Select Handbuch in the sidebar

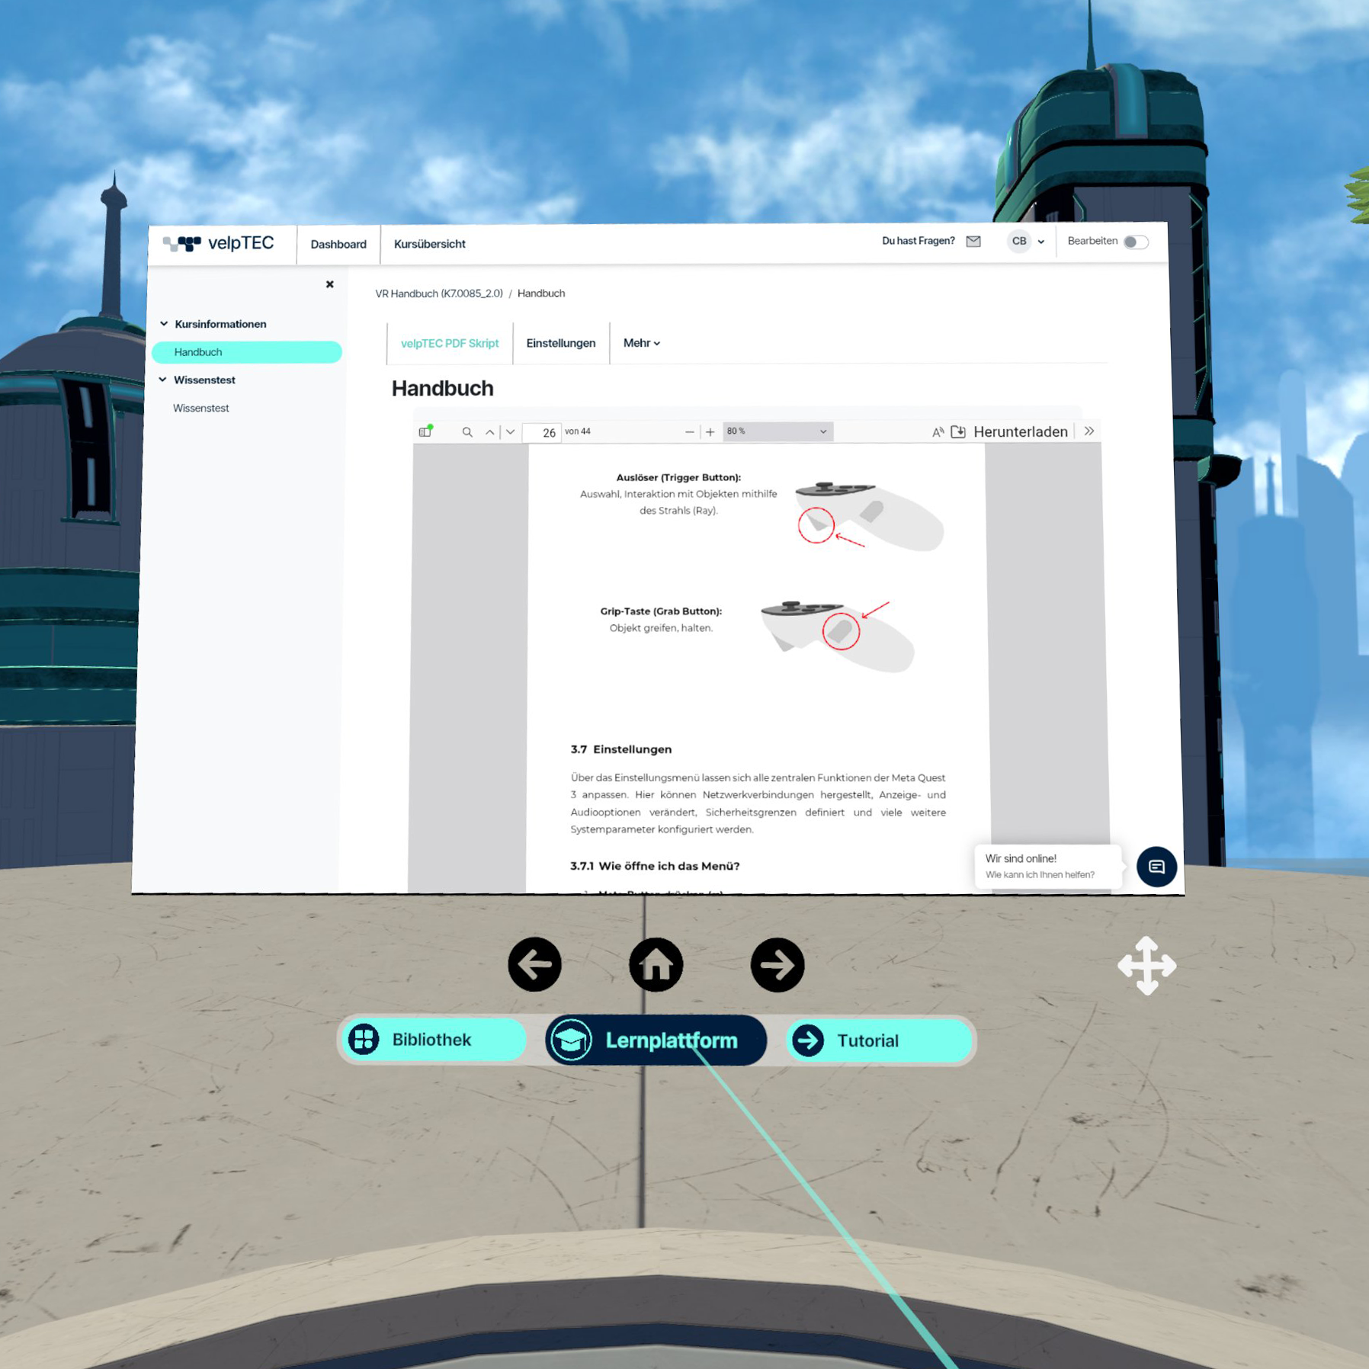246,351
